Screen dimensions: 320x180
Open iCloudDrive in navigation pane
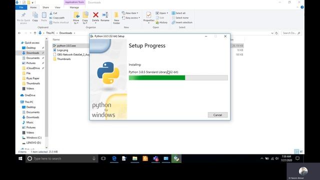click(x=33, y=68)
